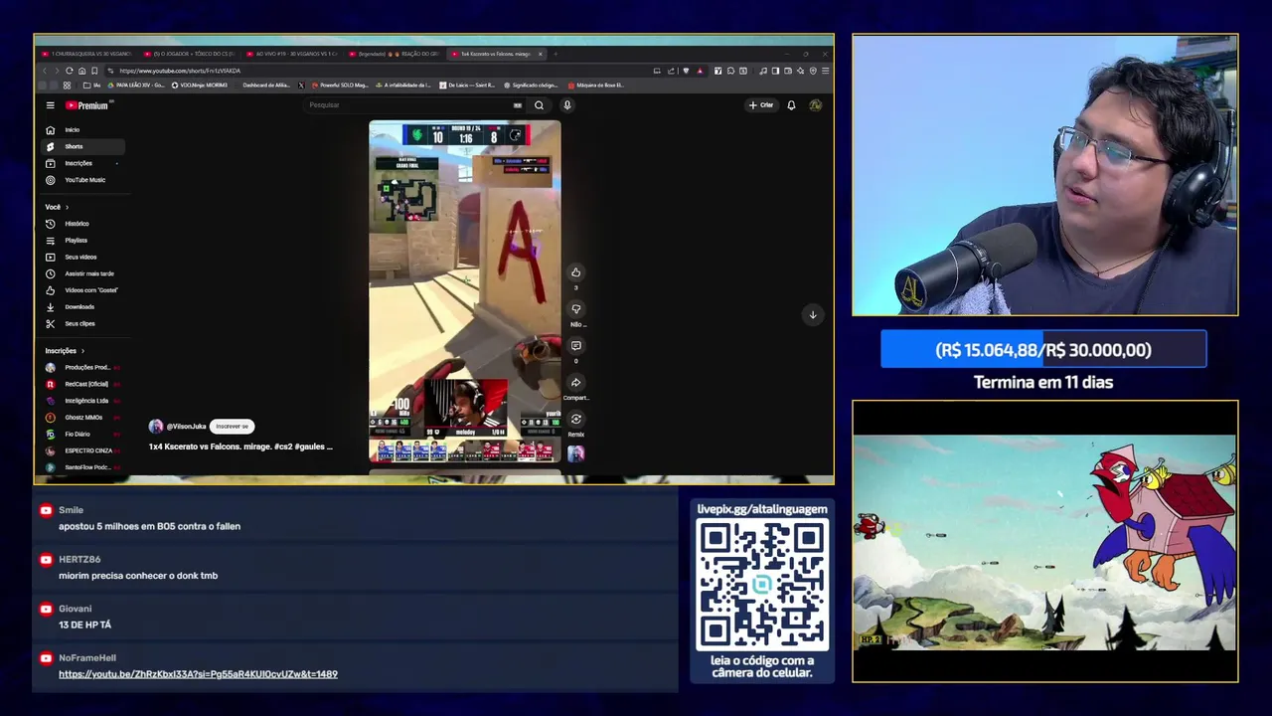Share the short with the Compartilhar icon
Screen dimensions: 1272x716
tap(575, 383)
